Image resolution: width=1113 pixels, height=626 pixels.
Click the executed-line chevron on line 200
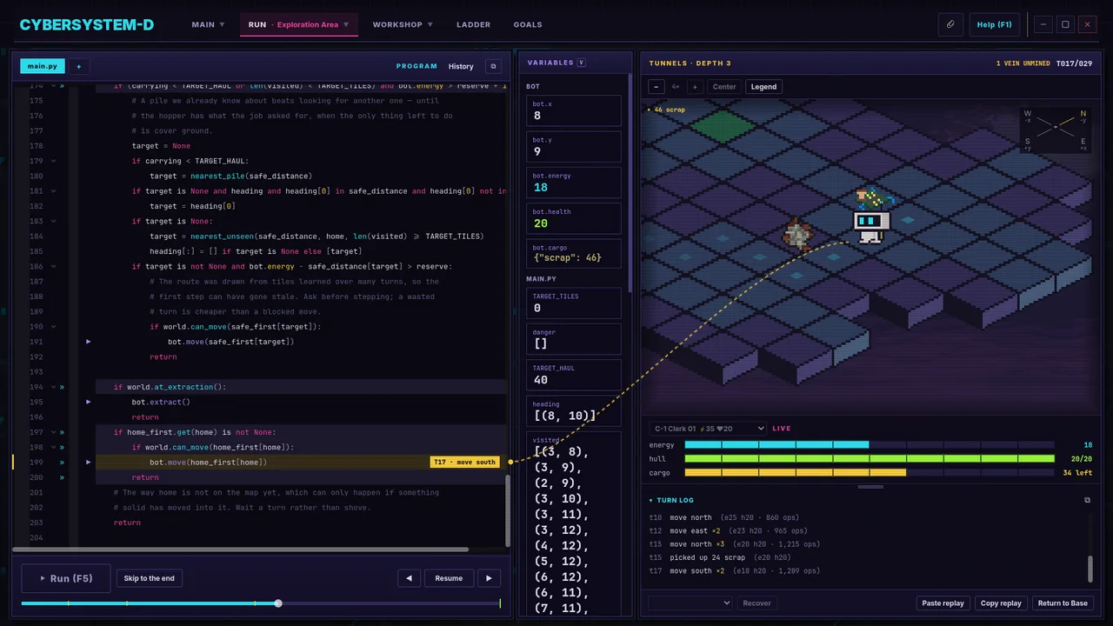pyautogui.click(x=62, y=477)
